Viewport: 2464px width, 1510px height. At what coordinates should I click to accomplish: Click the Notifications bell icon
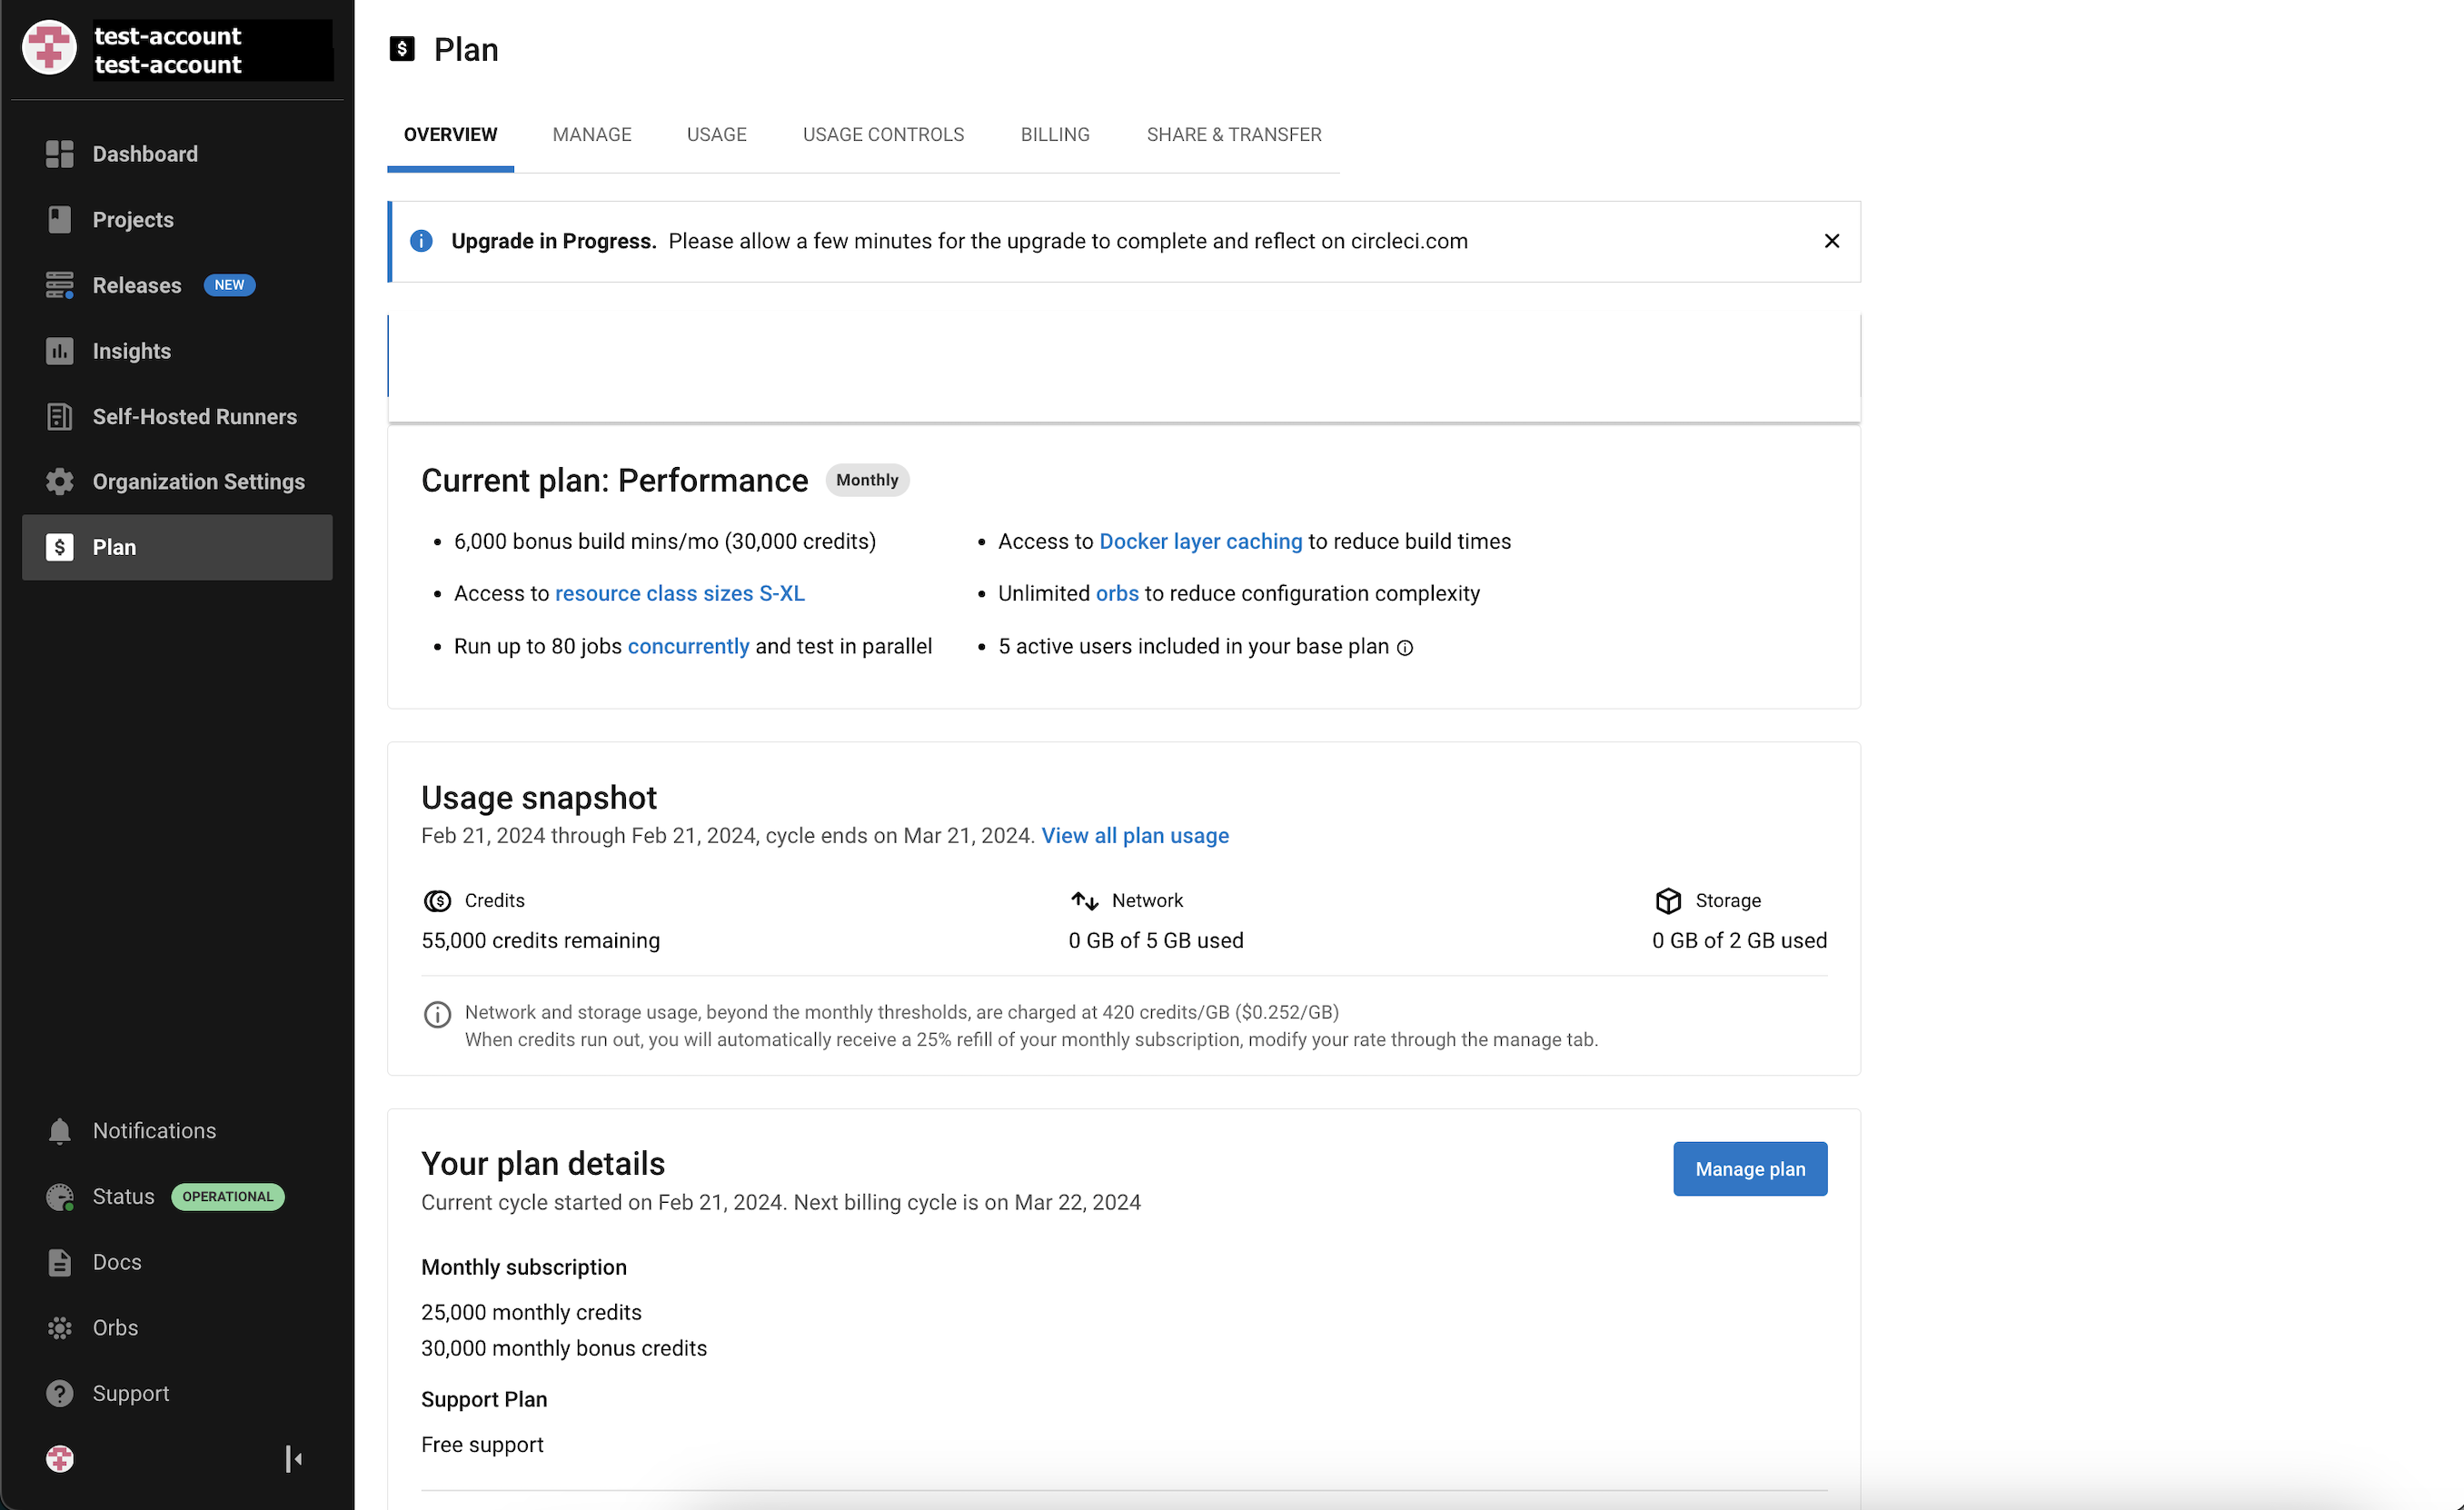[x=59, y=1131]
